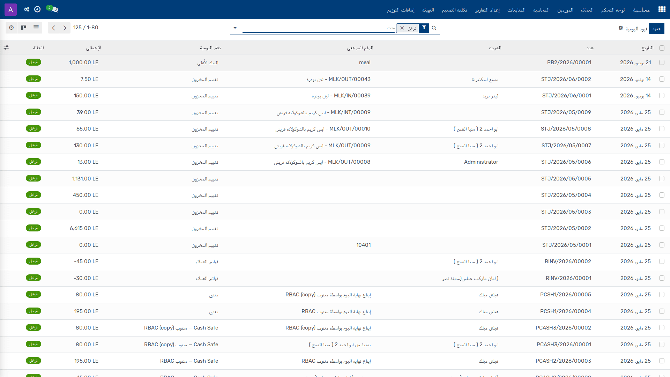670x377 pixels.
Task: Open the إعداد التقارير menu
Action: [x=487, y=10]
